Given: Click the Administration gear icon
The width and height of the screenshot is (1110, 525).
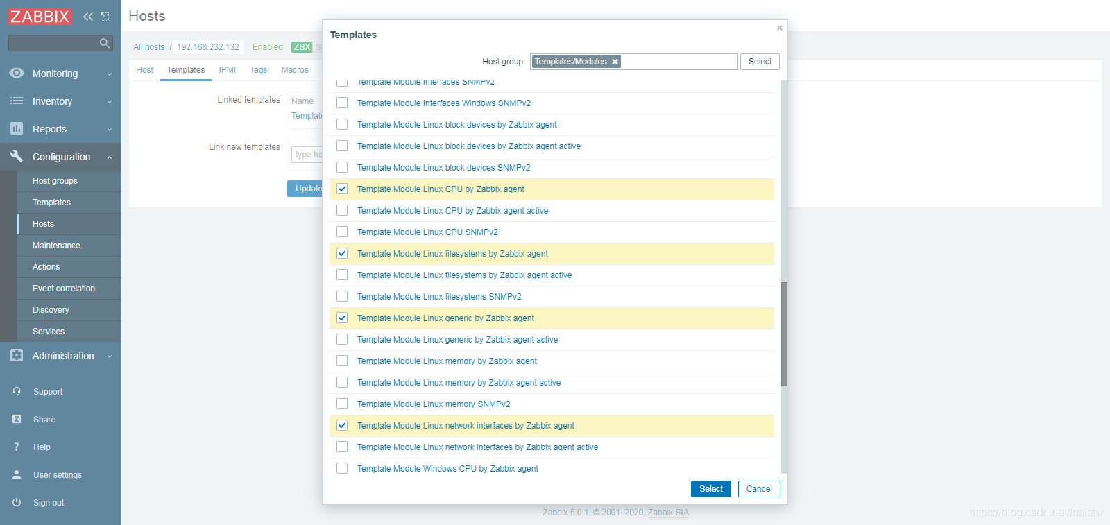Looking at the screenshot, I should tap(17, 355).
